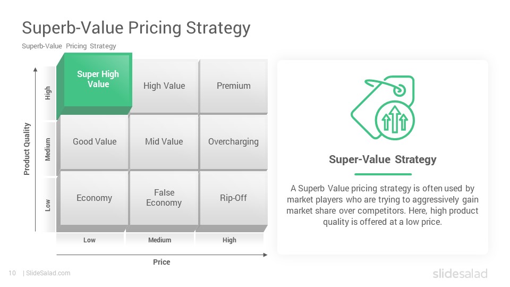Select the Overcharging cell
The width and height of the screenshot is (510, 287).
(234, 142)
